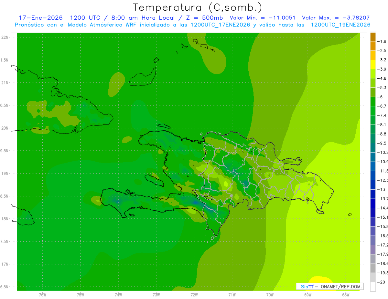Image resolution: width=388 pixels, height=299 pixels.
Task: Click the lime colorbar swatch between -3.9 and -4.6
Action: tap(373, 74)
